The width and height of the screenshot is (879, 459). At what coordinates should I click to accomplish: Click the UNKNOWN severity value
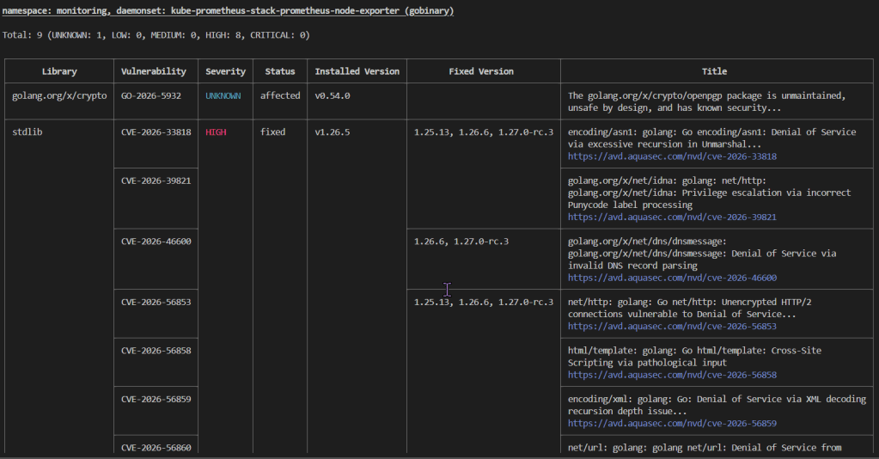[x=223, y=96]
